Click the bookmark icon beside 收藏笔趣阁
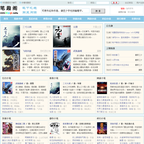 (20, 3)
